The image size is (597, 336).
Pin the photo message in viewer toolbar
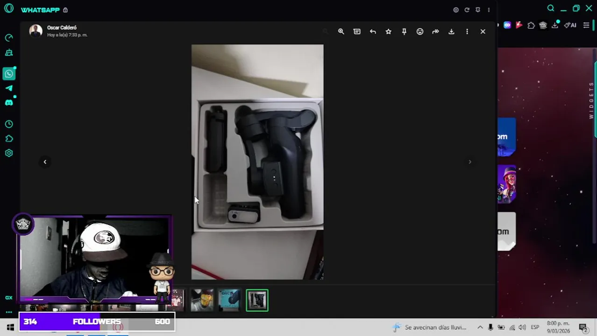[x=404, y=31]
